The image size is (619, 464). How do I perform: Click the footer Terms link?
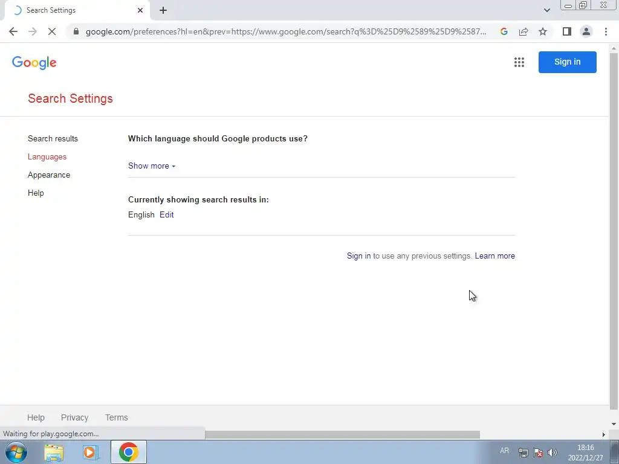point(117,417)
